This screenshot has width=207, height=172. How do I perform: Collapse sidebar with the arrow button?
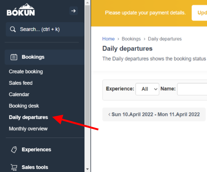point(73,11)
